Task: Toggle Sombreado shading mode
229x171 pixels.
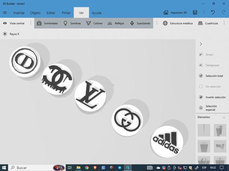Action: 47,23
